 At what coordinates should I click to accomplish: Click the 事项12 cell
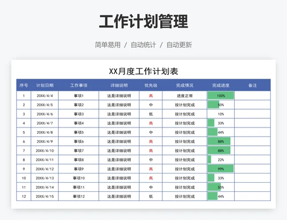tap(79, 196)
